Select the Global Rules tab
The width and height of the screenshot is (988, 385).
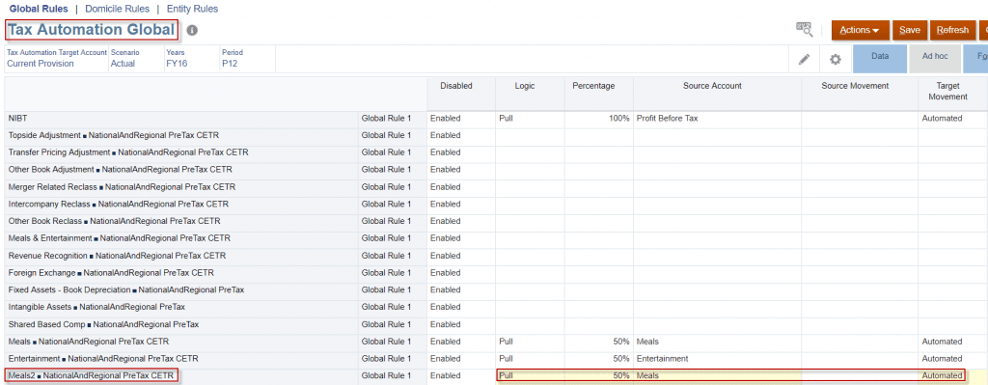coord(39,9)
